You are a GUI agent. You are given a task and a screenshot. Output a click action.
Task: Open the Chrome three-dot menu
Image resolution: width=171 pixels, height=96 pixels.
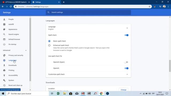tap(168, 6)
